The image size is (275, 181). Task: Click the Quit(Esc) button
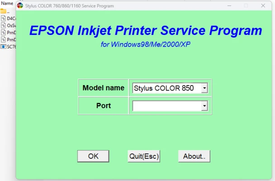[144, 156]
